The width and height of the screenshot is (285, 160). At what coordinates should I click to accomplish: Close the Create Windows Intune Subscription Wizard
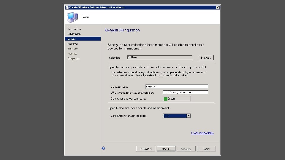pos(218,7)
